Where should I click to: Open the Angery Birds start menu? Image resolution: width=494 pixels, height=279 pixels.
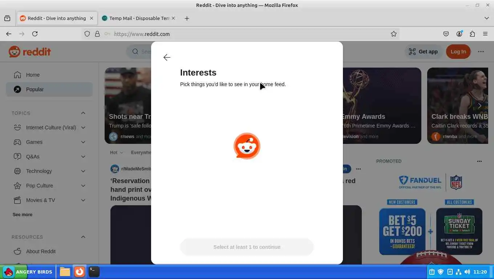[x=28, y=272]
